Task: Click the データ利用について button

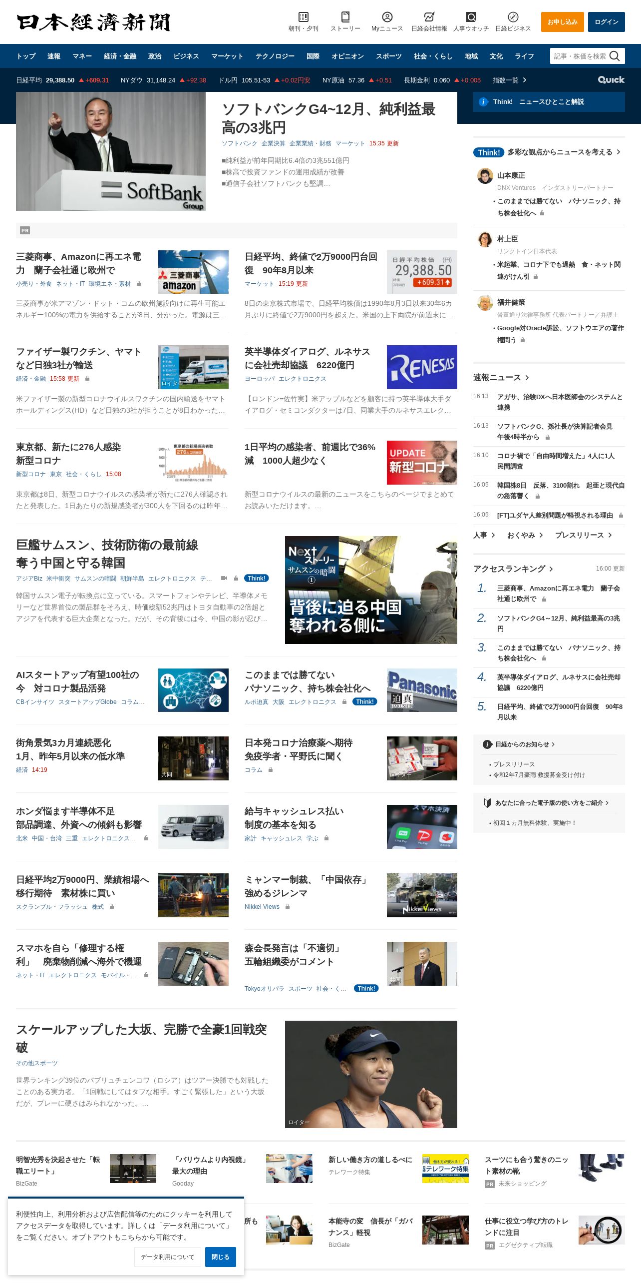Action: click(x=168, y=1257)
